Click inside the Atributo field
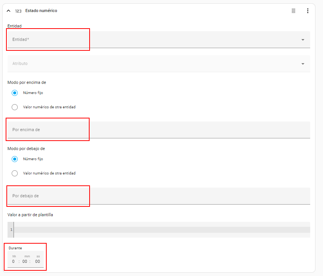 151,64
